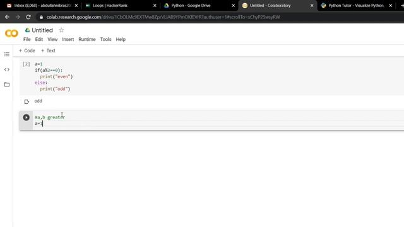This screenshot has width=404, height=227.
Task: Open a new browser tab with plus
Action: (x=402, y=6)
